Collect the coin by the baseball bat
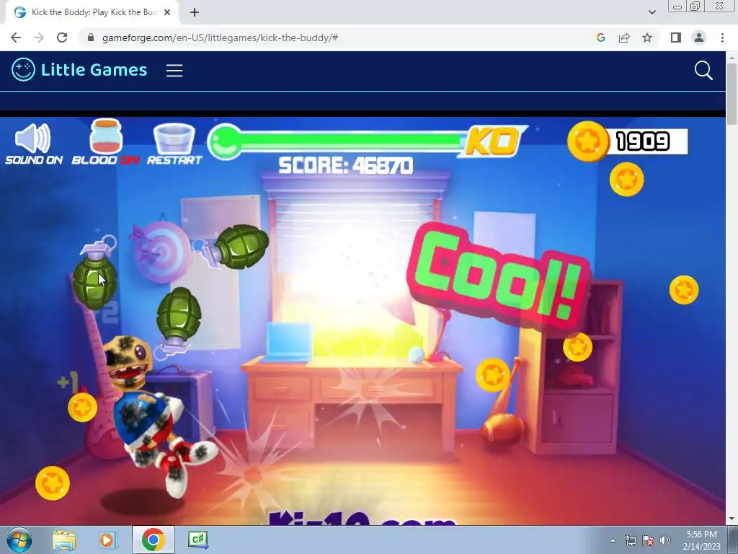 click(x=493, y=375)
